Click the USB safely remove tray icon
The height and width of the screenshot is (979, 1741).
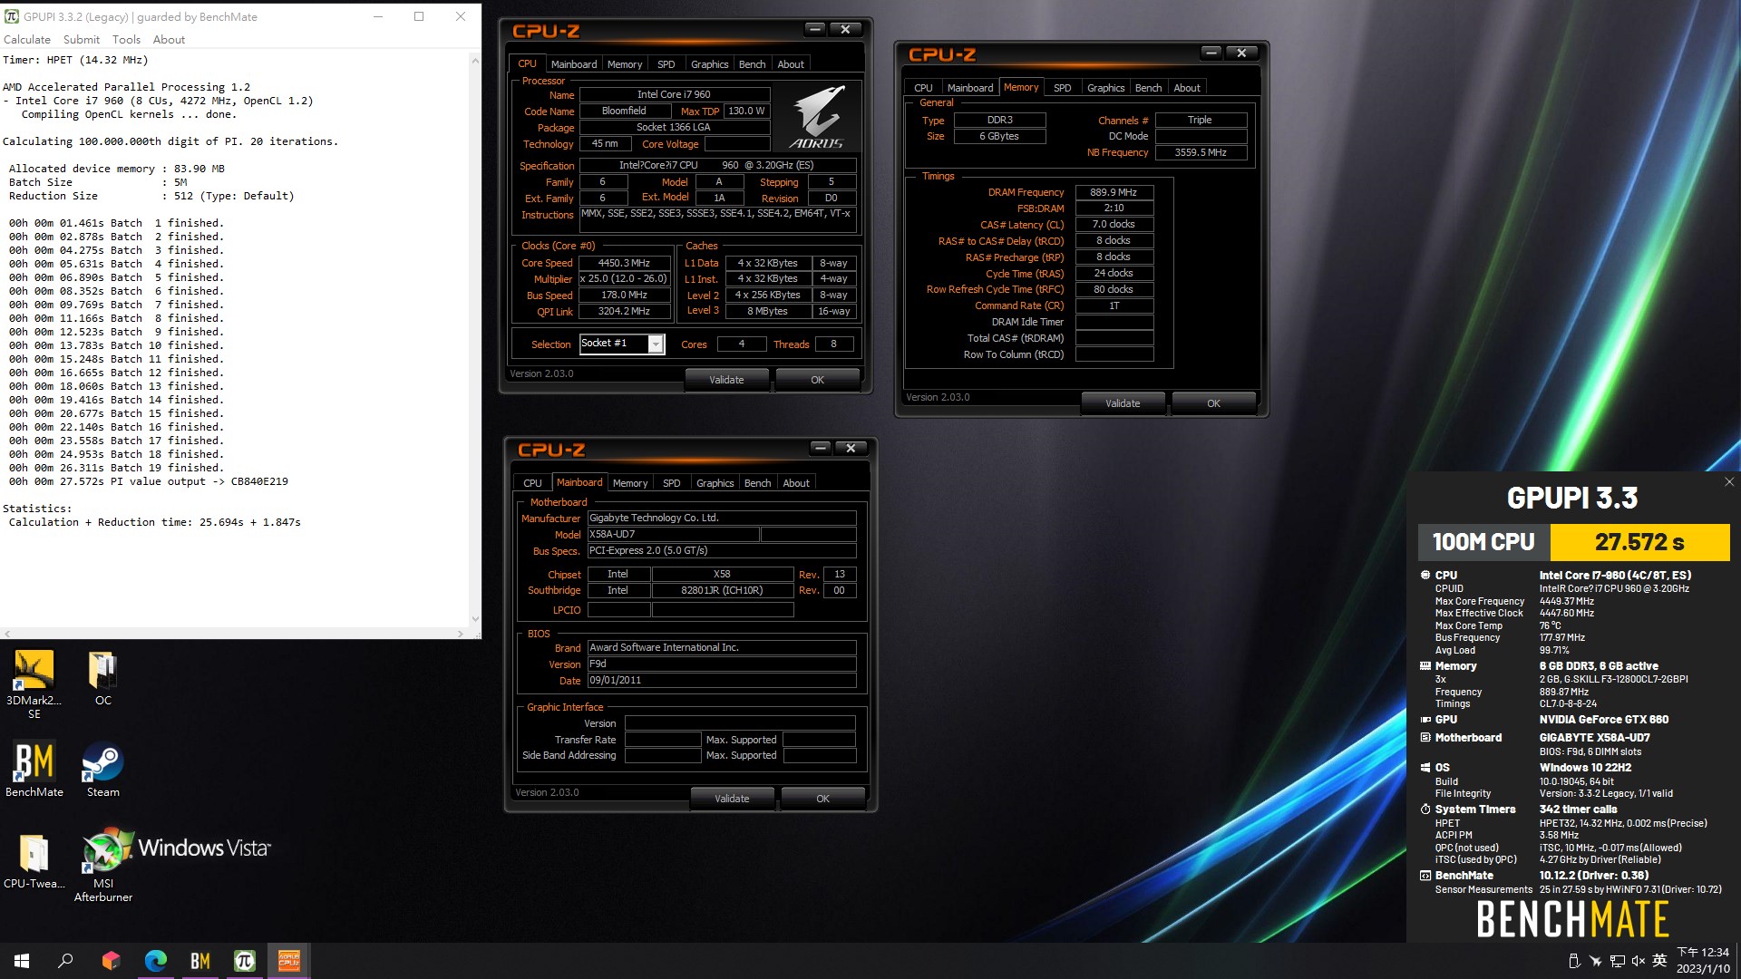[x=1574, y=961]
